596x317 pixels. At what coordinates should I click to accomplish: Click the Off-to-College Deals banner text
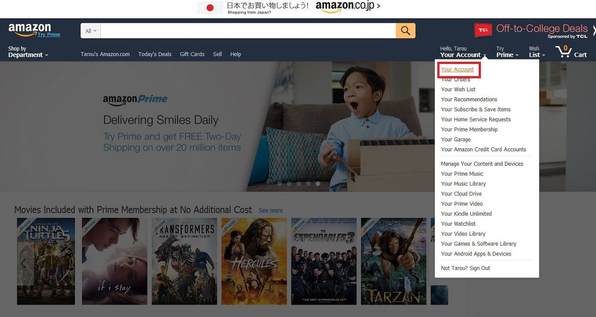coord(542,29)
